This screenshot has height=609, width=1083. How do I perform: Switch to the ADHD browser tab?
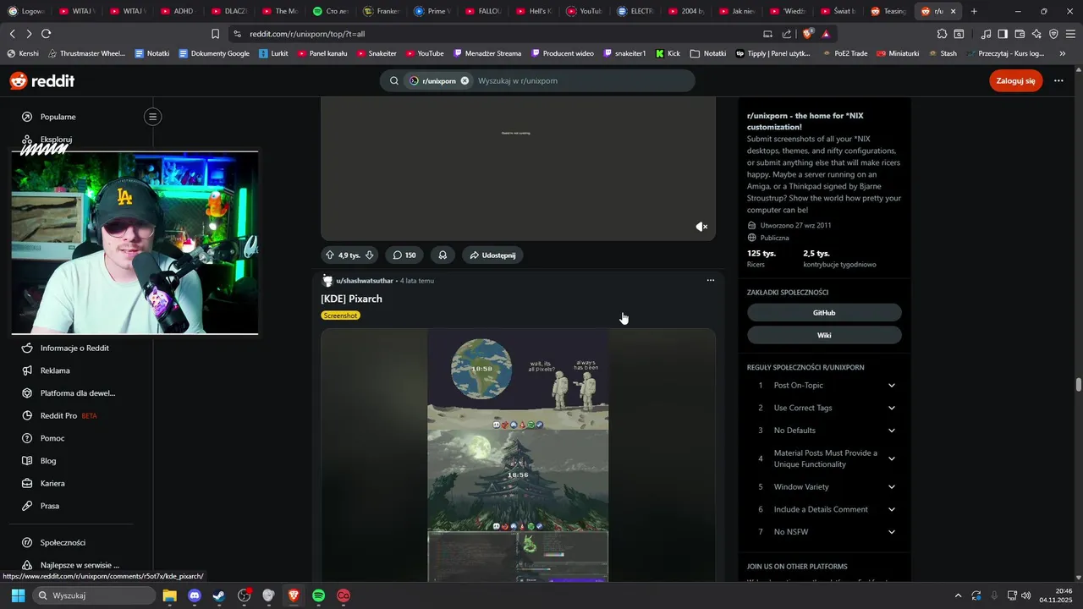176,11
